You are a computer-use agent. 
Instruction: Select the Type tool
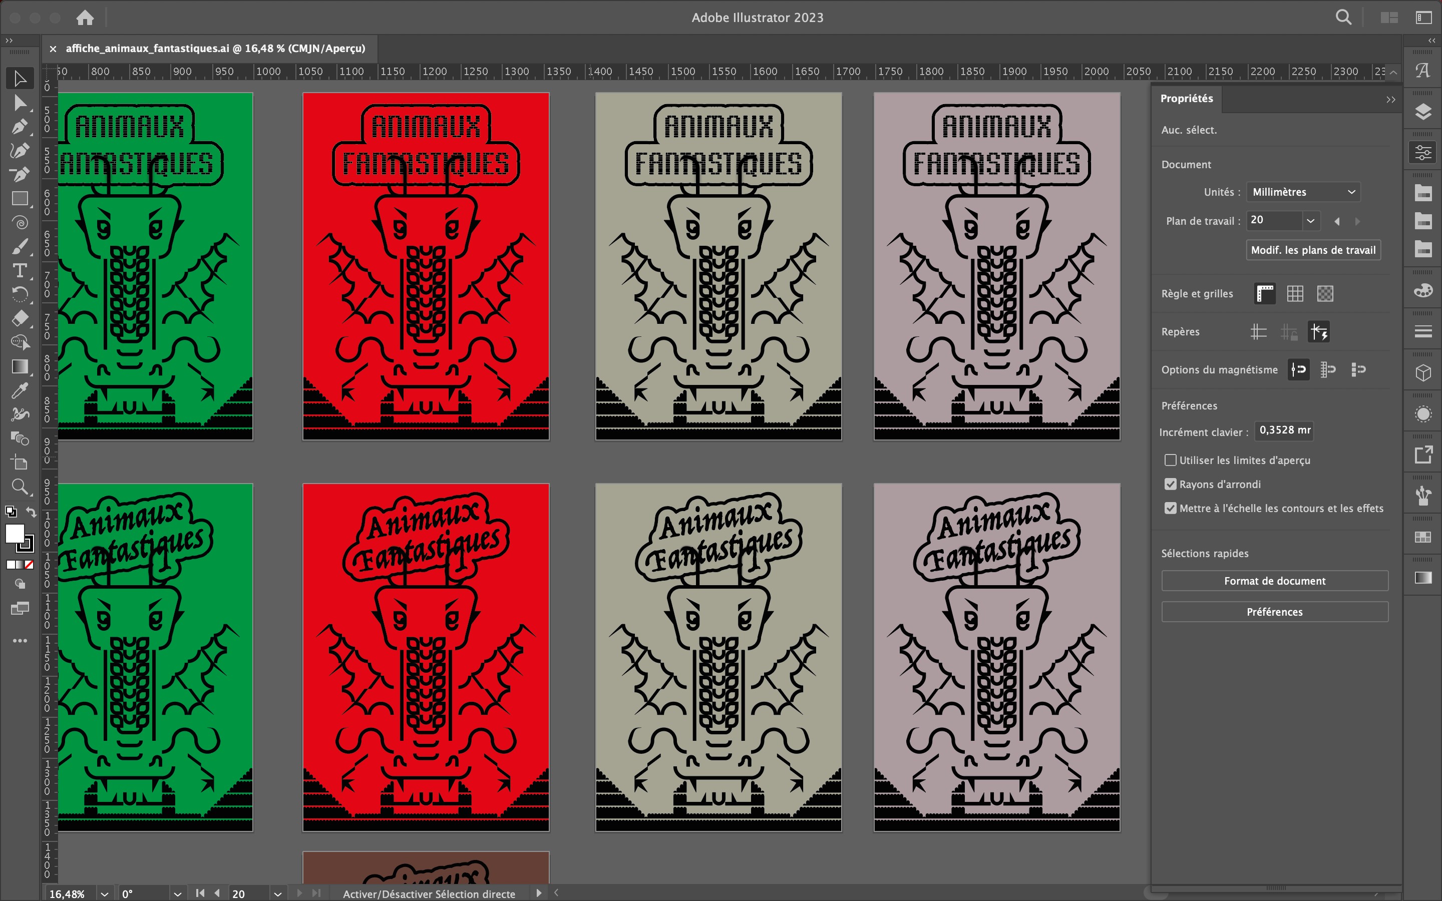20,270
